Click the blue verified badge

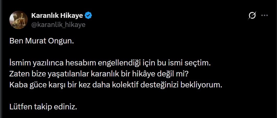[89, 16]
